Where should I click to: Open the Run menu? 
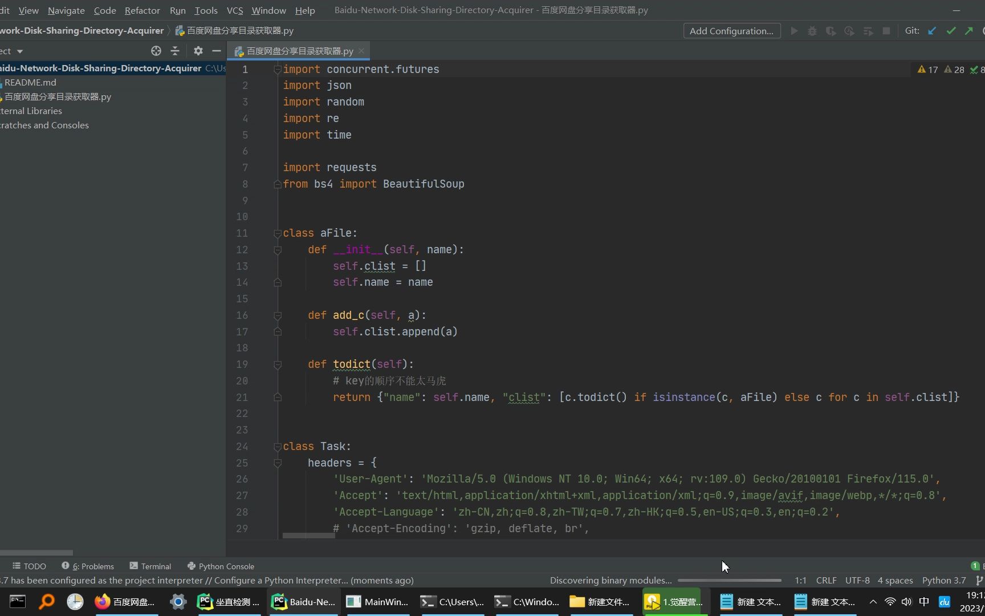coord(177,10)
